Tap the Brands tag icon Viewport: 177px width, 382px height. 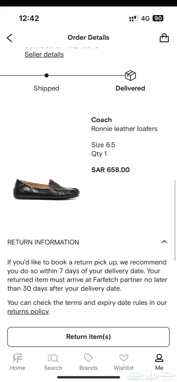88,358
